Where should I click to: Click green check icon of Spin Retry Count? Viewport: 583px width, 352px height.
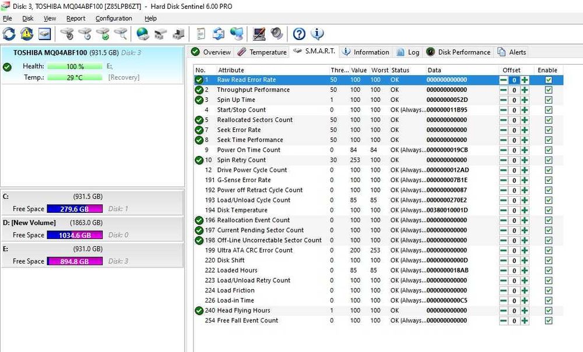tap(199, 160)
